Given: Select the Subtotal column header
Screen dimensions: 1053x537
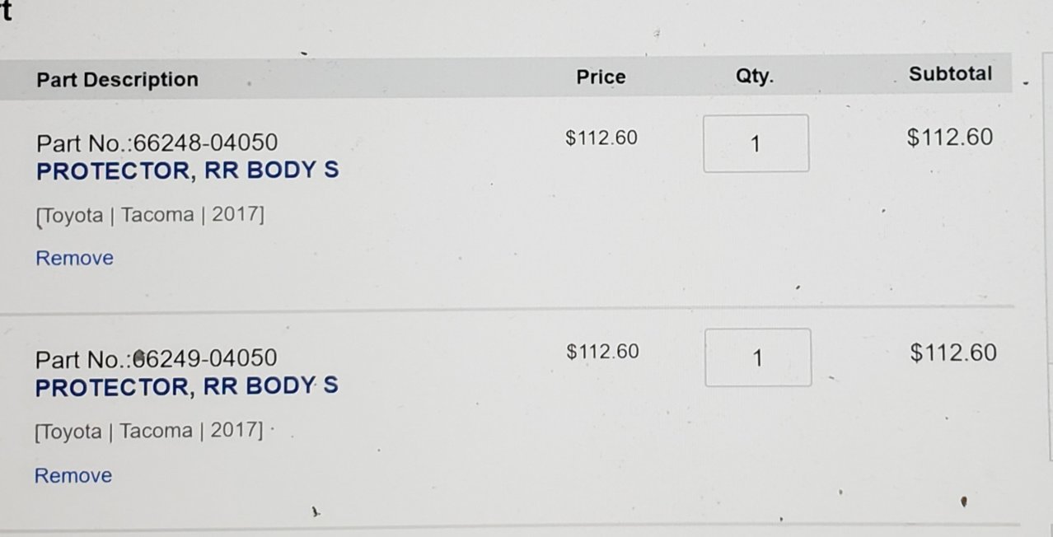Looking at the screenshot, I should click(x=950, y=73).
